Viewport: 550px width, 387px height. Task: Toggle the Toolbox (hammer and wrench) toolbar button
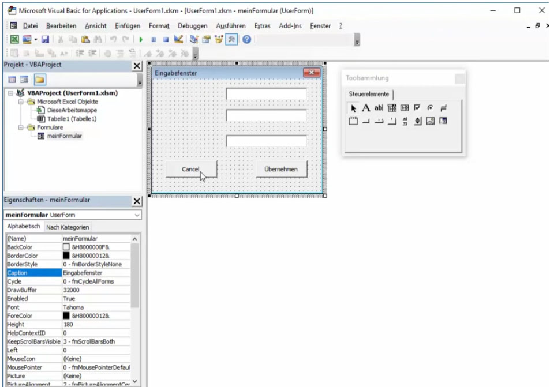(x=231, y=39)
